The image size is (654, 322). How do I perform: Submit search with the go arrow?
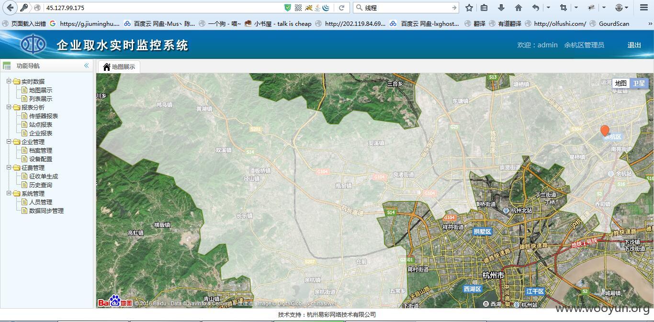(454, 8)
